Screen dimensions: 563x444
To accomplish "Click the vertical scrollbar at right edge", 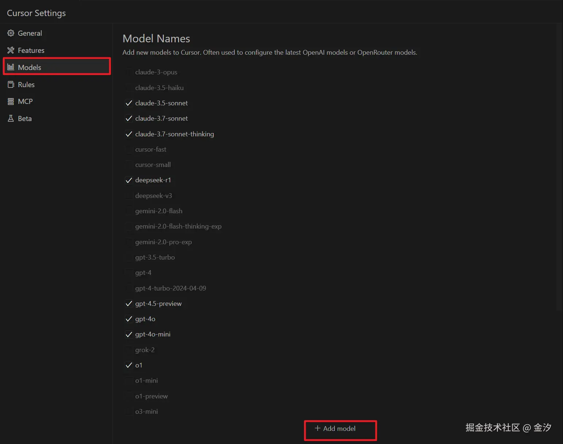I will 559,168.
